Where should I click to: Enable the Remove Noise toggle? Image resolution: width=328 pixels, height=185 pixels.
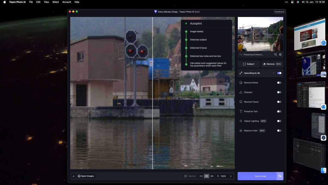[x=279, y=82]
